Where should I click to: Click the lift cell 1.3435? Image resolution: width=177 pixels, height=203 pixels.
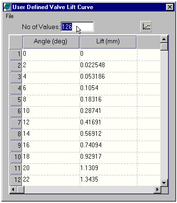[108, 180]
